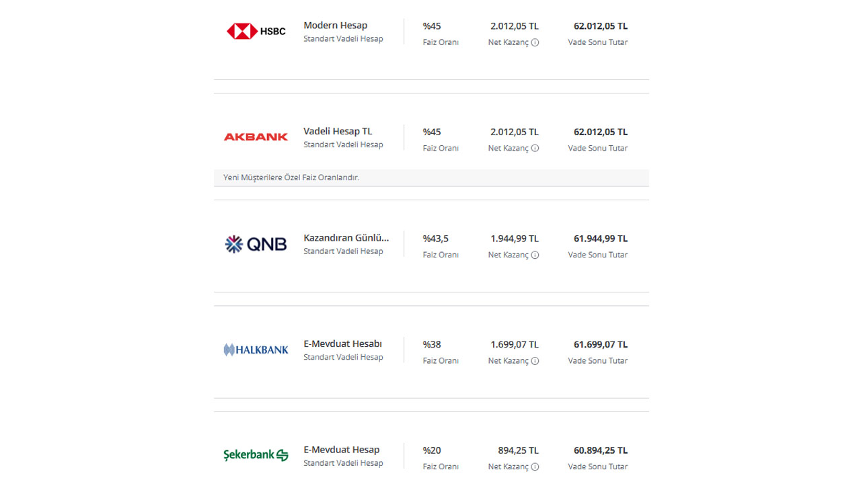Open Akbank Vadeli Hesap TL

coord(337,132)
